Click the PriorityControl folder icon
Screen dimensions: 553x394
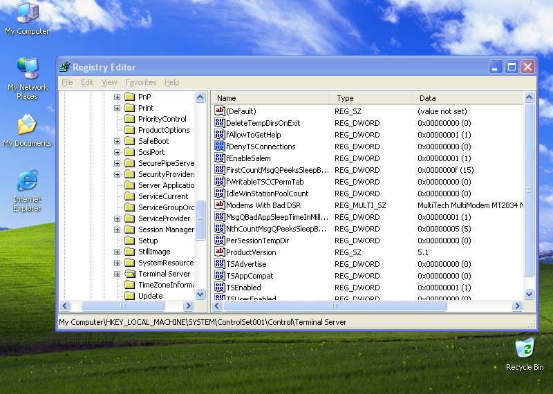click(130, 119)
